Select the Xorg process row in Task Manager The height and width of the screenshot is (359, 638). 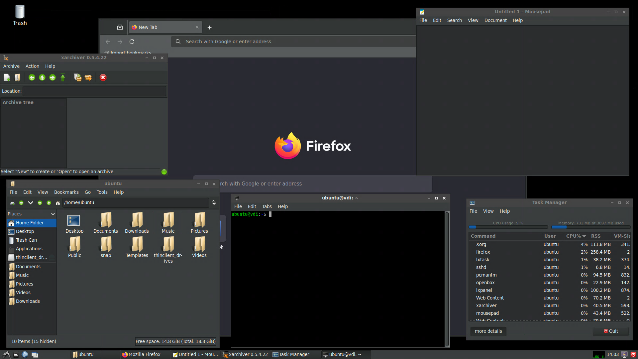[x=550, y=244]
